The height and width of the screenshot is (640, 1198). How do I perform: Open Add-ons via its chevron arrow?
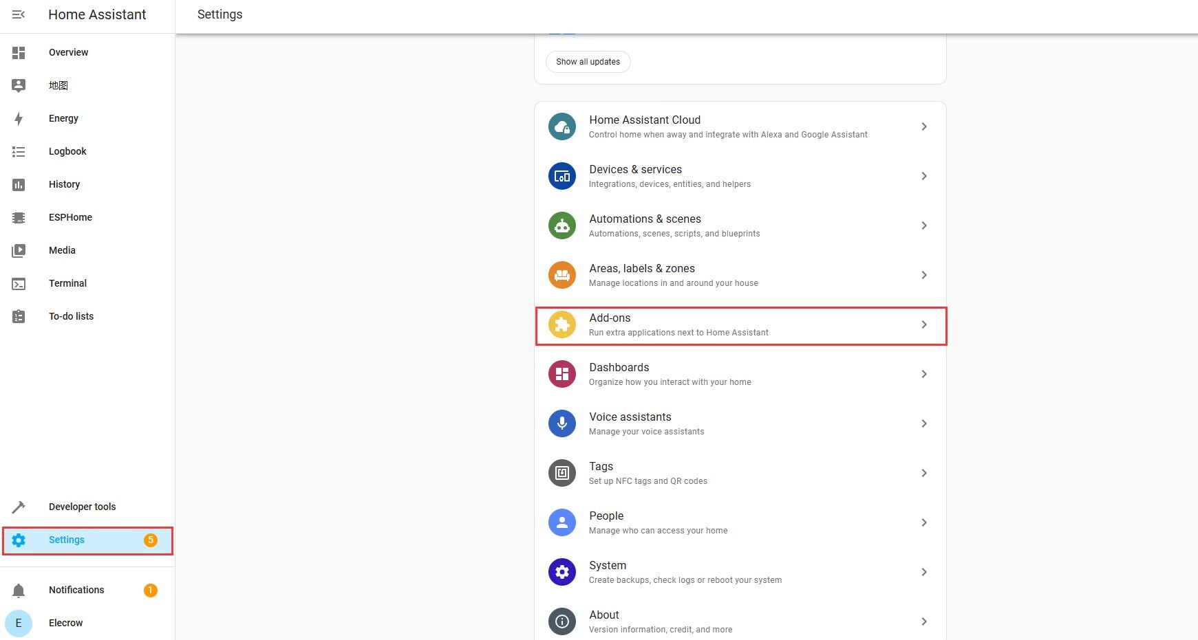point(924,324)
